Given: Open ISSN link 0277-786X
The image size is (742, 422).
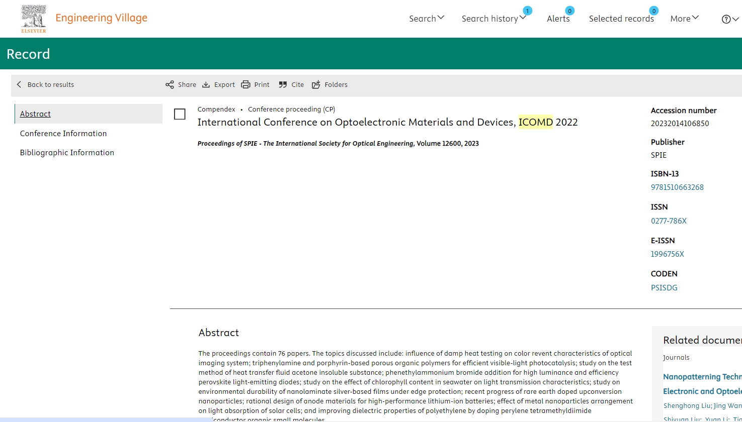Looking at the screenshot, I should [669, 221].
